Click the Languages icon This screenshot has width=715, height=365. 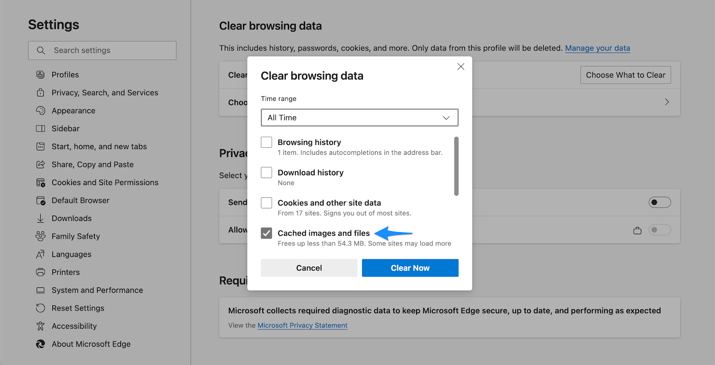tap(40, 254)
